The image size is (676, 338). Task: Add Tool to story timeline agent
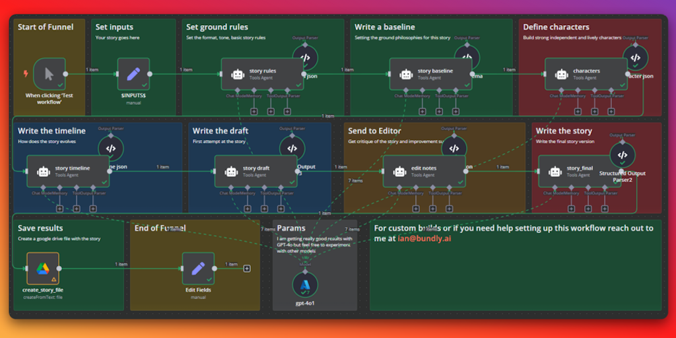pyautogui.click(x=77, y=209)
